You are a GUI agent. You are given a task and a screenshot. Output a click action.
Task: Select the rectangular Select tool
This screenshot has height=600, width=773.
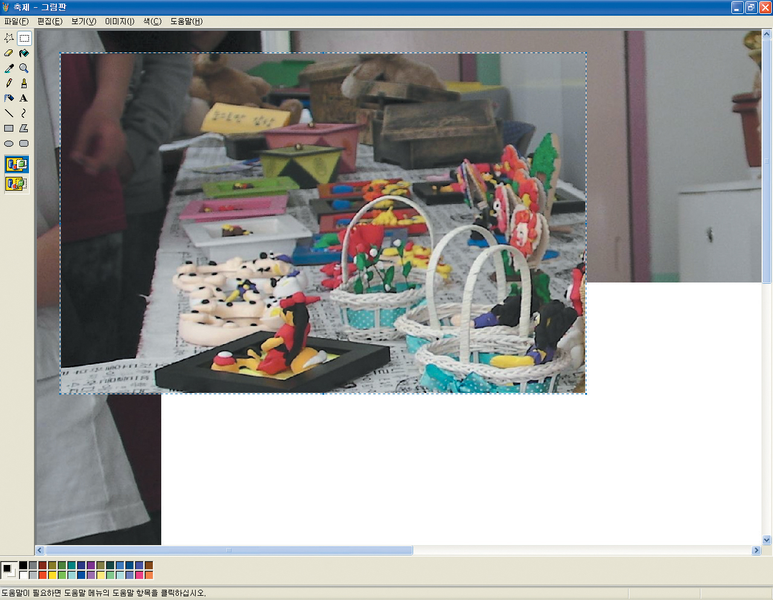(24, 38)
